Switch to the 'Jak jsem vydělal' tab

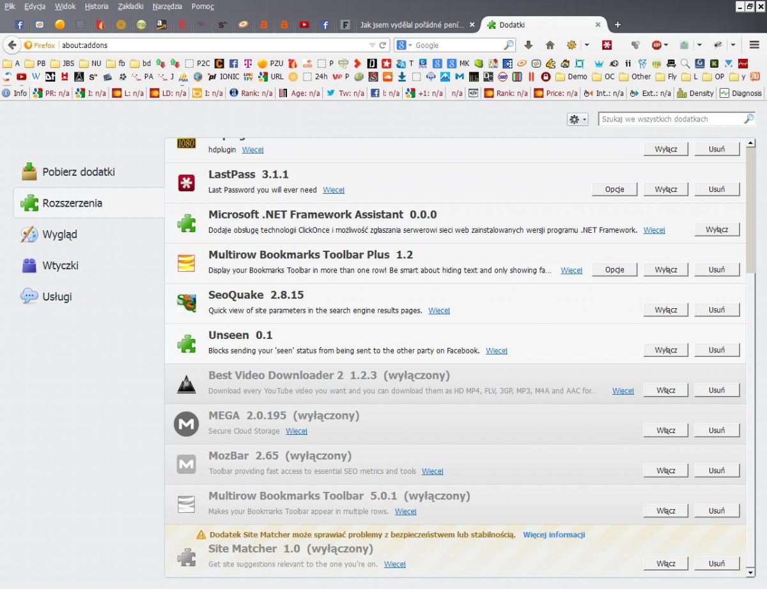click(x=417, y=25)
